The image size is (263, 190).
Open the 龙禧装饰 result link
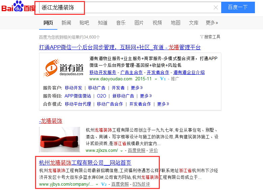51,121
